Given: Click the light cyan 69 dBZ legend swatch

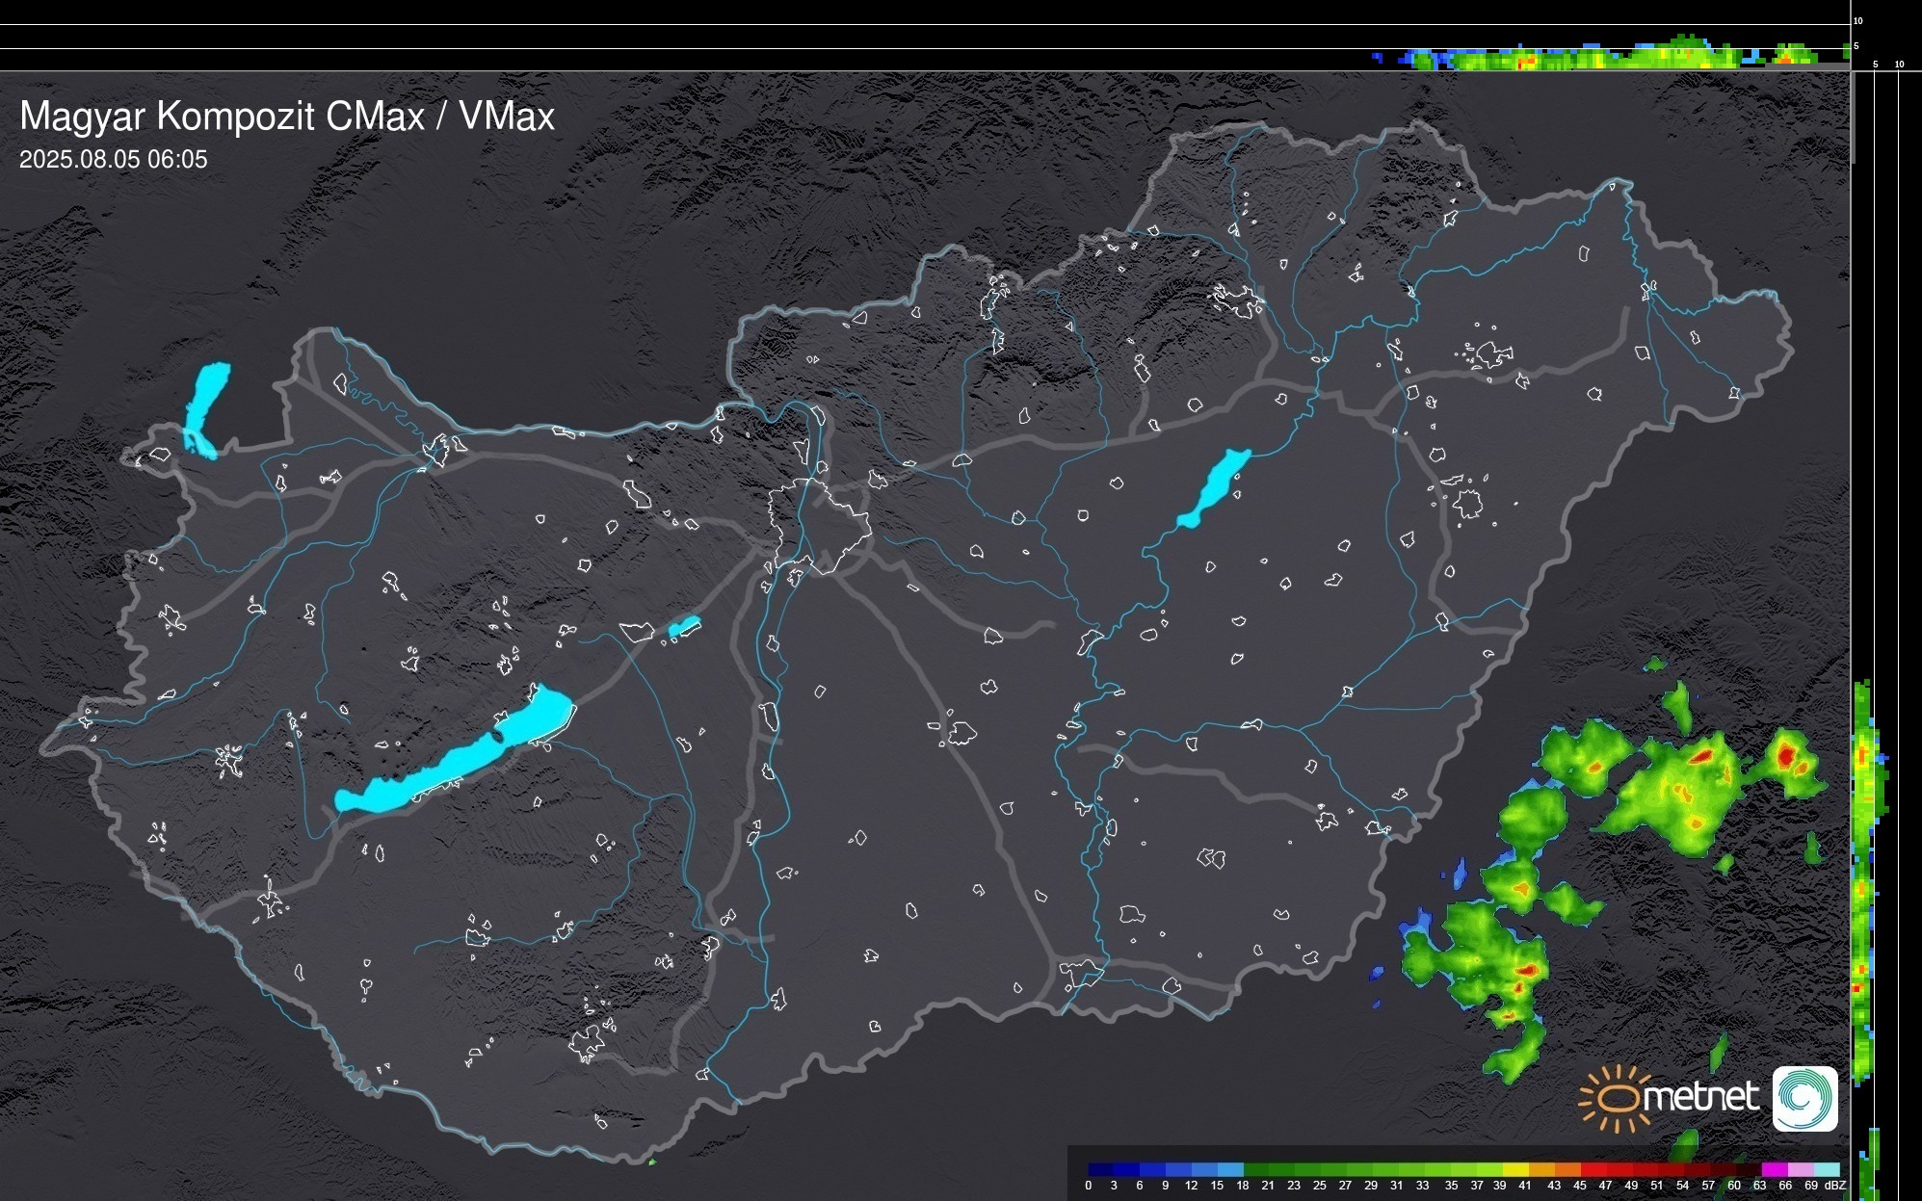Looking at the screenshot, I should pos(1826,1169).
